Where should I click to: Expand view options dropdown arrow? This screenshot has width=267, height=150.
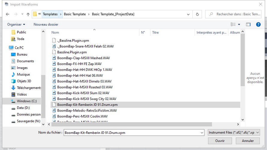click(x=239, y=25)
